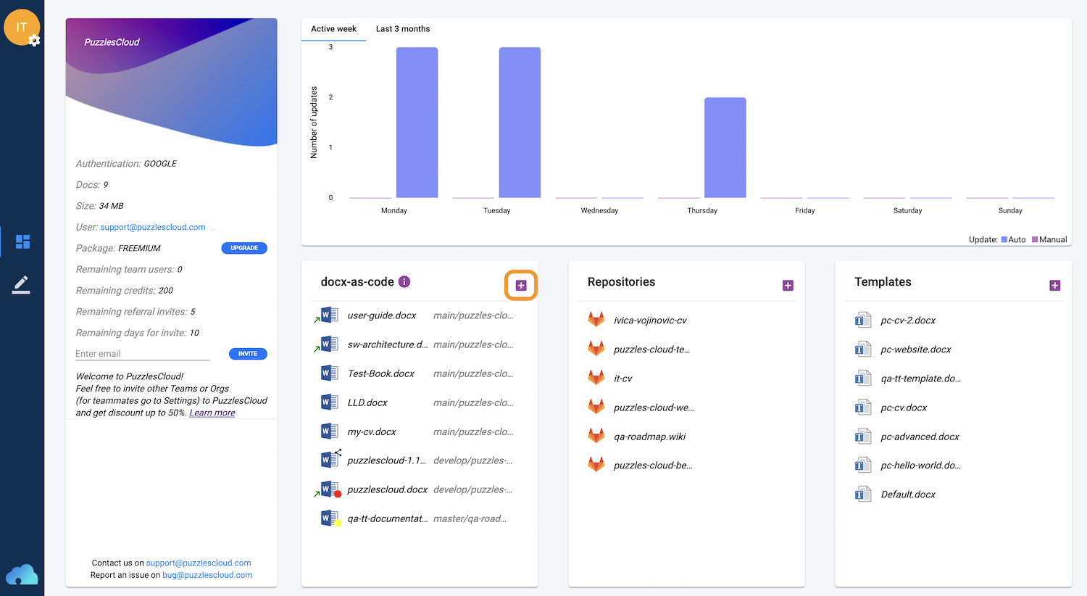
Task: Open my-cv.docx document
Action: [x=372, y=431]
